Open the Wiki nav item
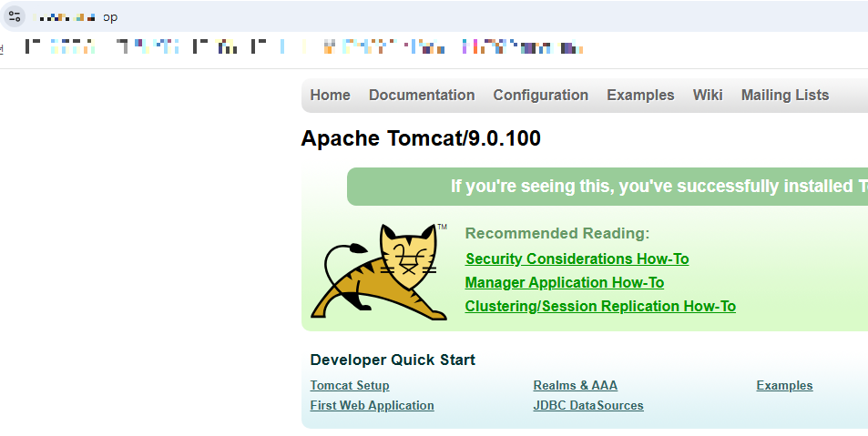Viewport: 868px width, 436px height. pos(708,96)
